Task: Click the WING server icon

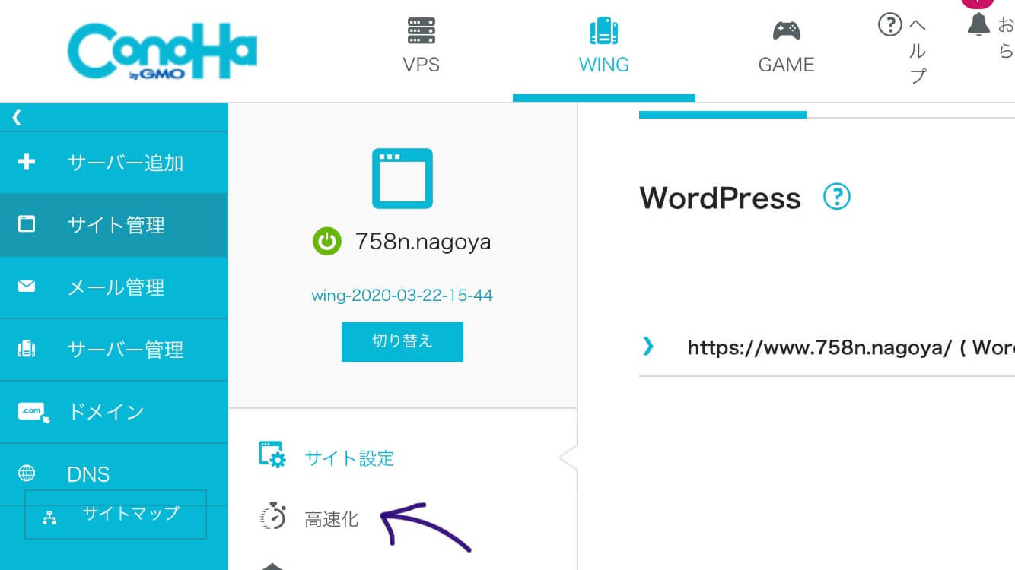Action: click(x=604, y=31)
